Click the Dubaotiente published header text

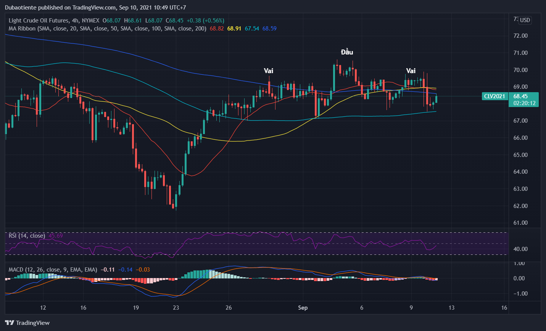(95, 8)
